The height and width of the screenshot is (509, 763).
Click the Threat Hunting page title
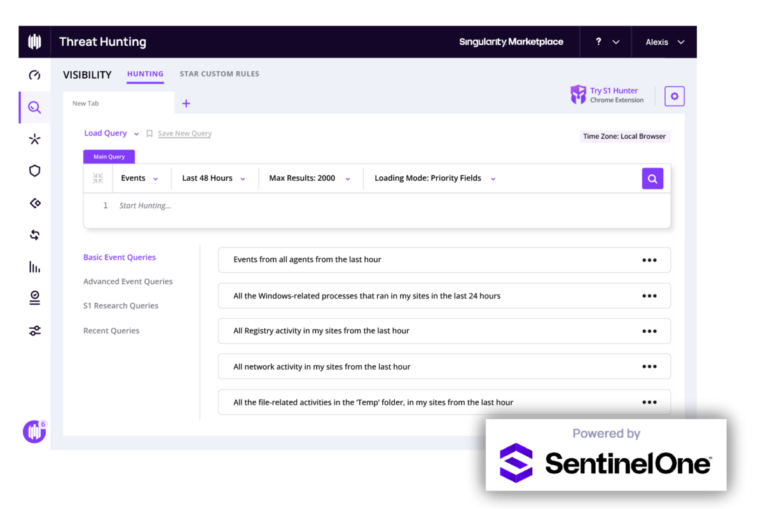coord(102,42)
